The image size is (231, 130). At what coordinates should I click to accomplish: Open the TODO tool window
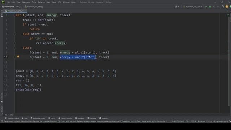(52, 118)
